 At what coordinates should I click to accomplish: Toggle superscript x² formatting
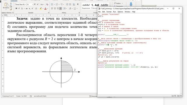(x=32, y=8)
